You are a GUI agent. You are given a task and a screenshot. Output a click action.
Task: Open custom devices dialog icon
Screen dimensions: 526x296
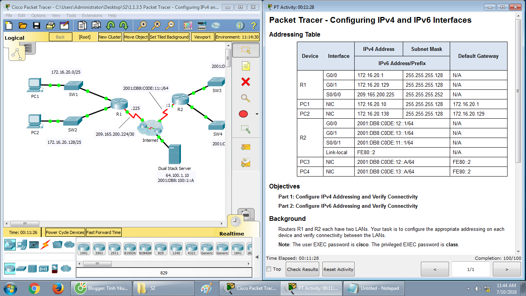202,25
